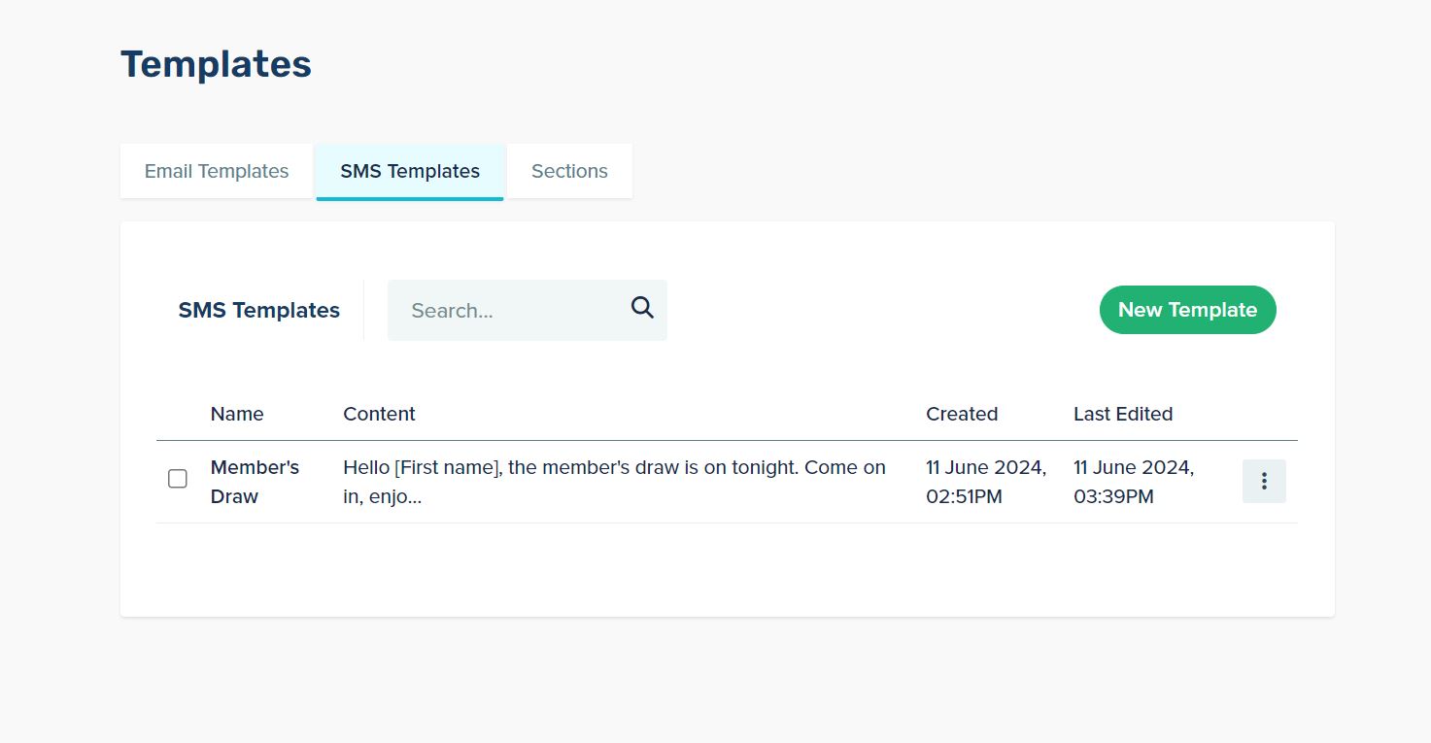Click the search magnifier icon

(642, 308)
